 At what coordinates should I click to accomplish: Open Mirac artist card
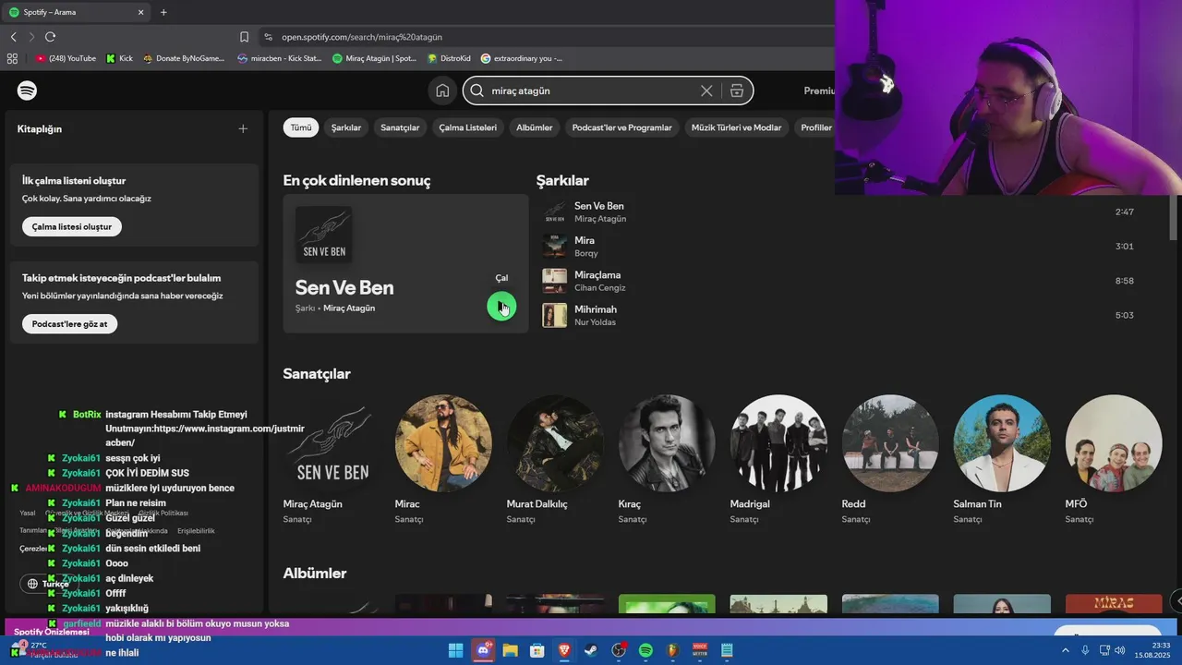(x=443, y=462)
